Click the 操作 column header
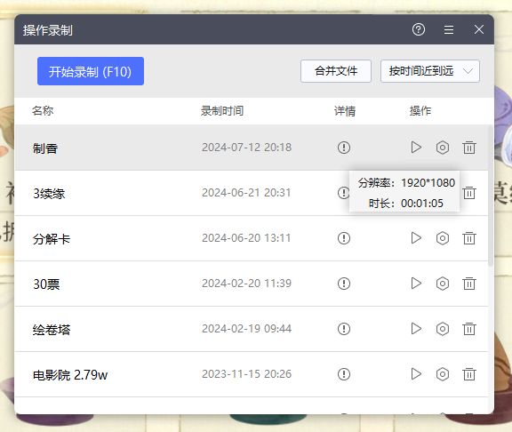Image resolution: width=512 pixels, height=432 pixels. point(420,111)
